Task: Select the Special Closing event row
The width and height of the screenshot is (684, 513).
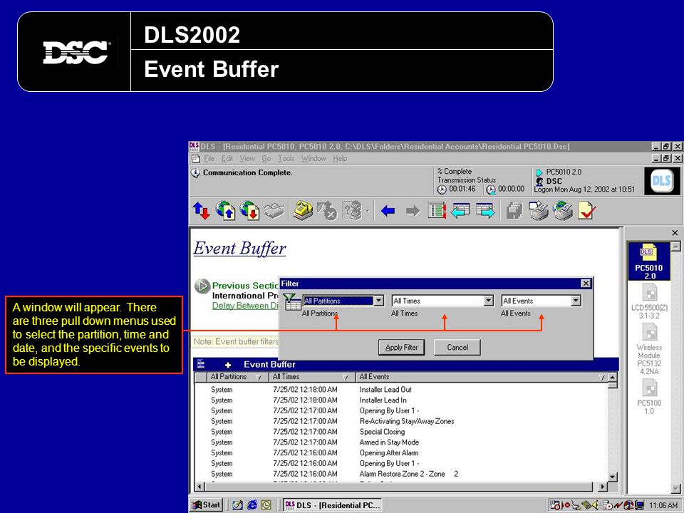Action: click(x=401, y=432)
